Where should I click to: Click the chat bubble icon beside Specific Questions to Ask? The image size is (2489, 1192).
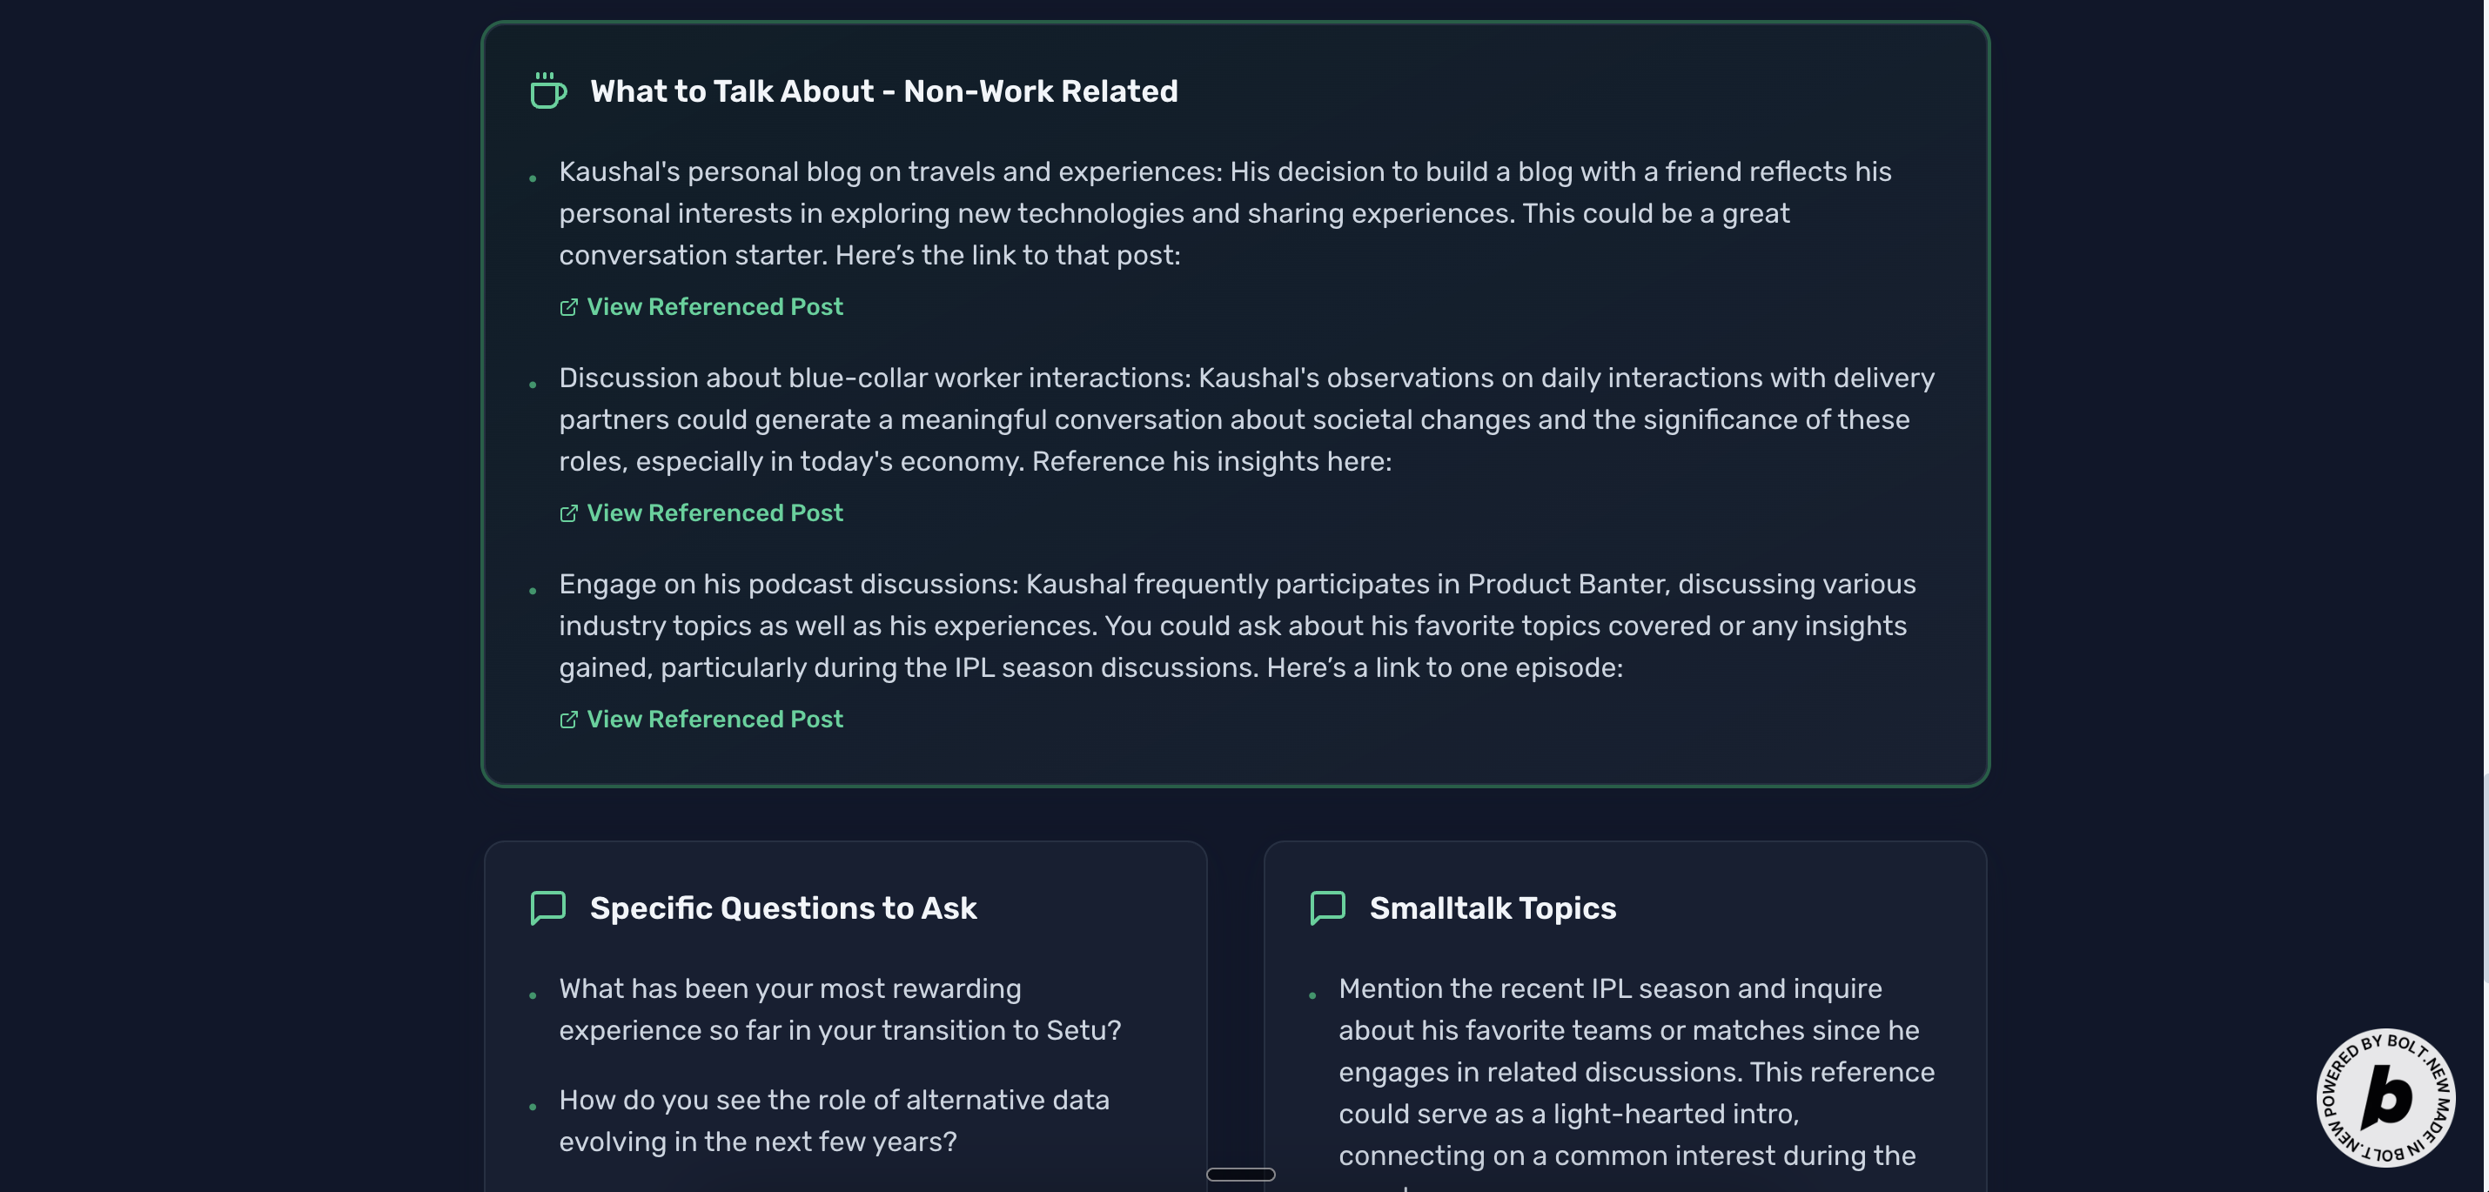coord(548,908)
